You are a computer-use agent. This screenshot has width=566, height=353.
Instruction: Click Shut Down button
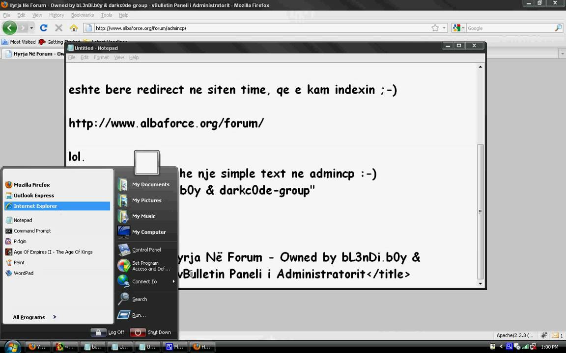coord(151,332)
